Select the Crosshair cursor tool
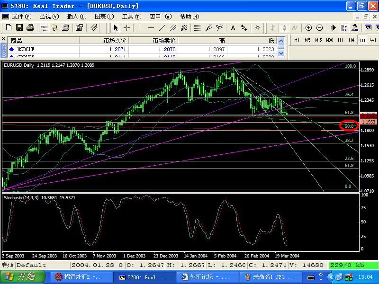This screenshot has width=379, height=284. click(127, 28)
